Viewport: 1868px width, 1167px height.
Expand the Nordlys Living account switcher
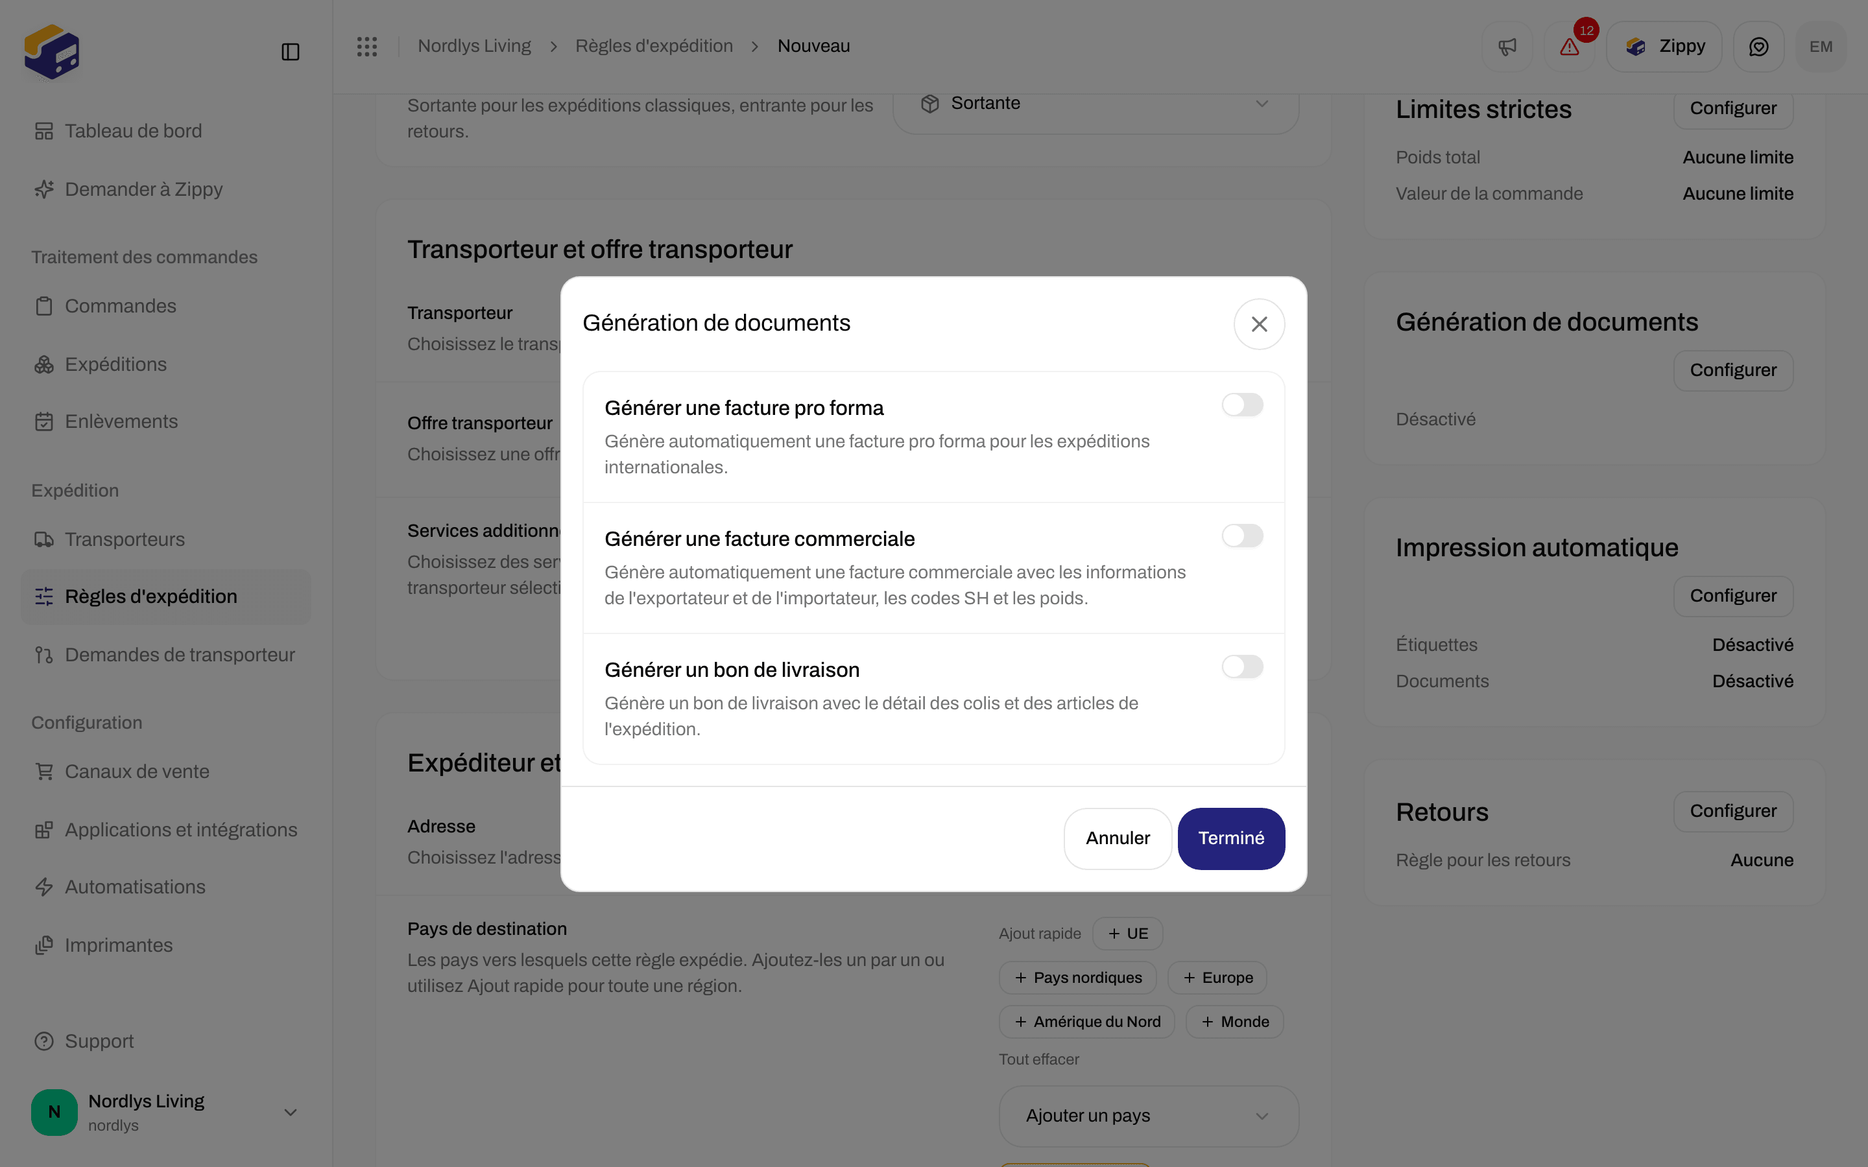tap(166, 1112)
